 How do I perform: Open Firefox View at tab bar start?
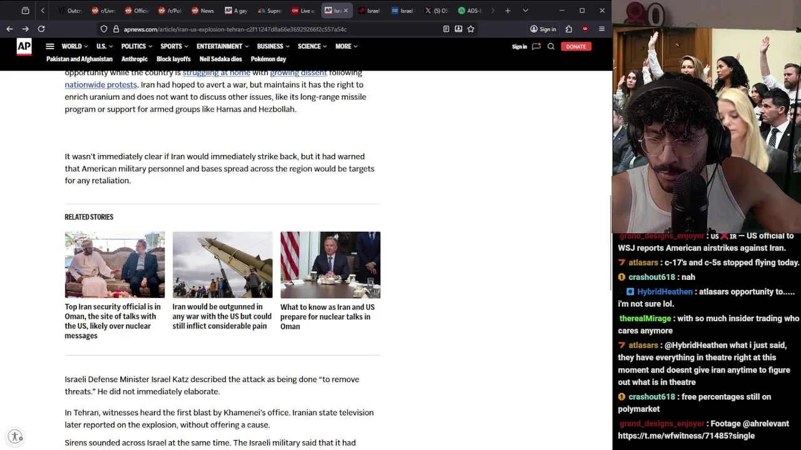(x=25, y=11)
